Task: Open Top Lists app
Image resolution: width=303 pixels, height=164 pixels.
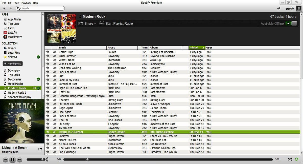Action: [x=11, y=24]
